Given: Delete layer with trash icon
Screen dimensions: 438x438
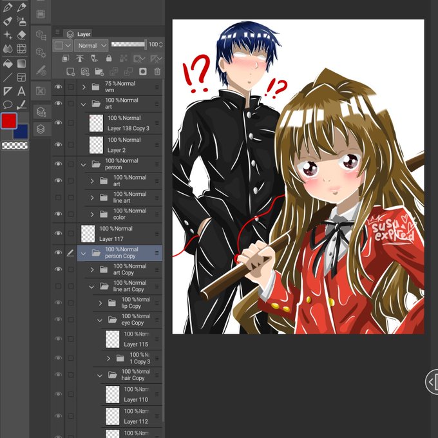Looking at the screenshot, I should pos(157,71).
